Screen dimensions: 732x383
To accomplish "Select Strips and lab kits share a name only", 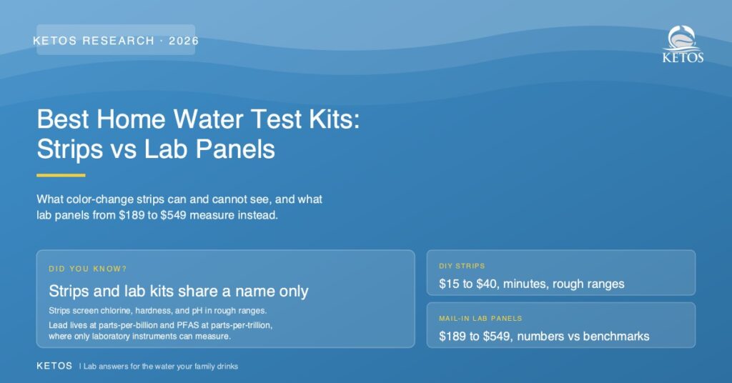I will (178, 291).
